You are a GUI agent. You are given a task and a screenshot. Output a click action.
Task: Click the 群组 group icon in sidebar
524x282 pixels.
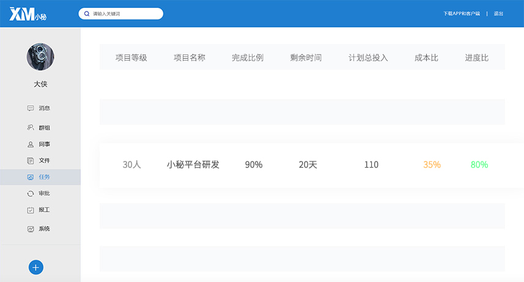[x=31, y=128]
